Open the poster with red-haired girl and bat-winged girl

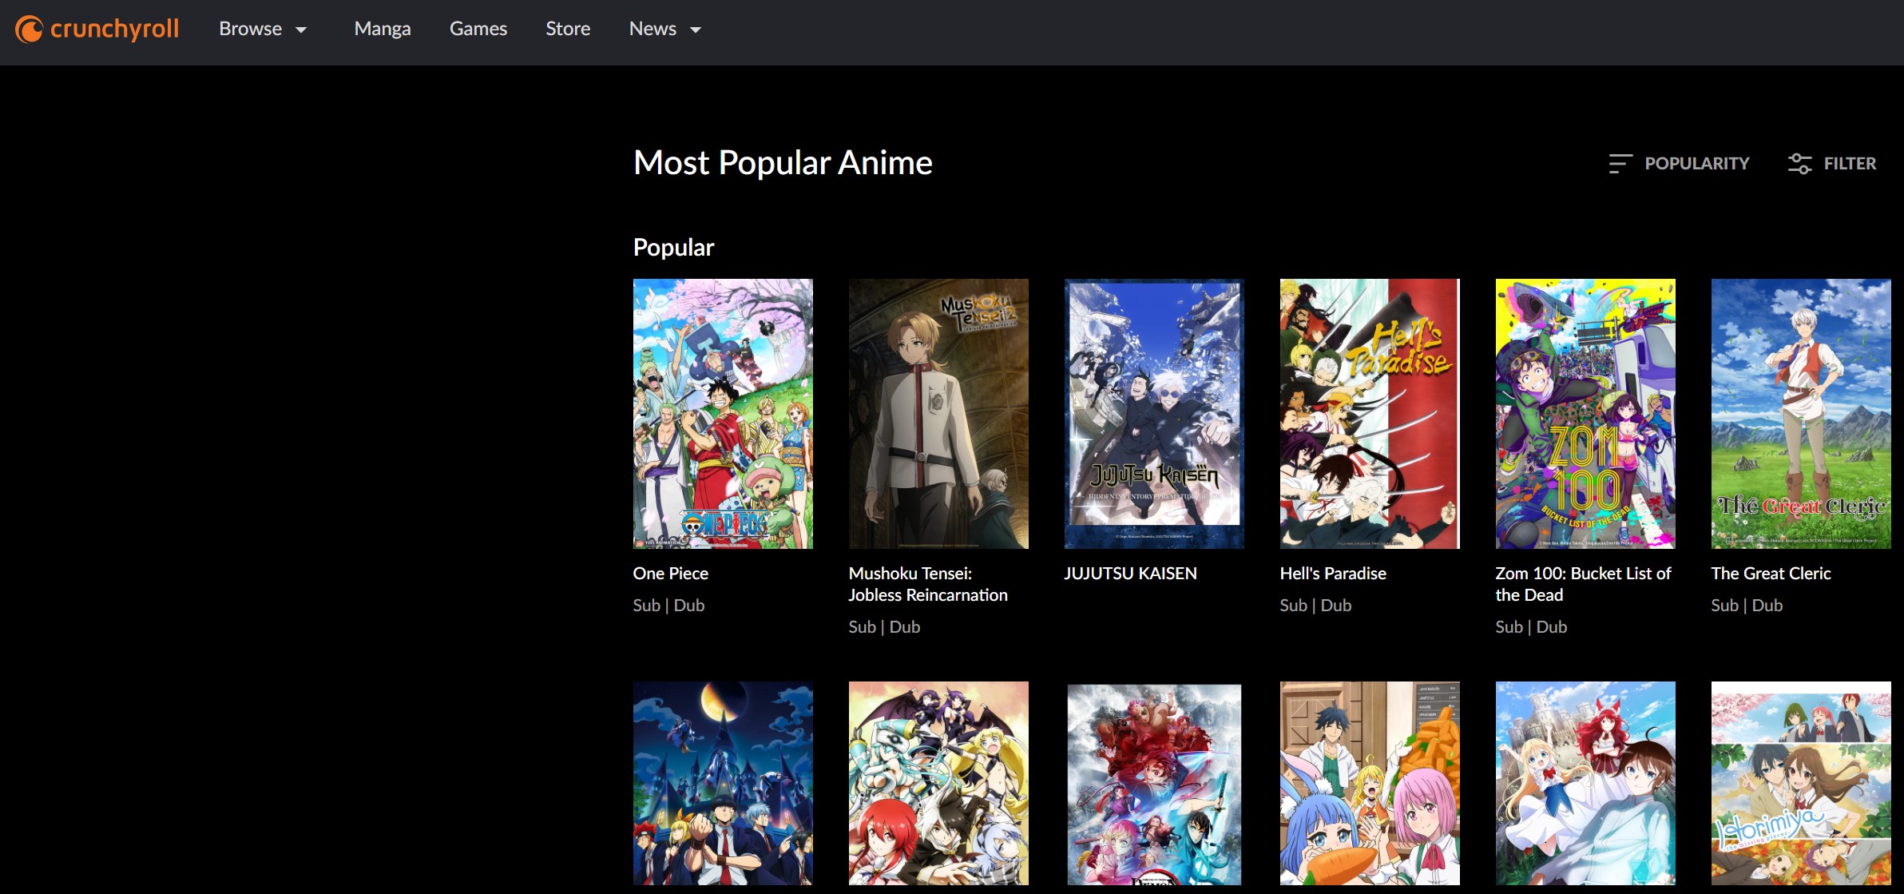938,783
